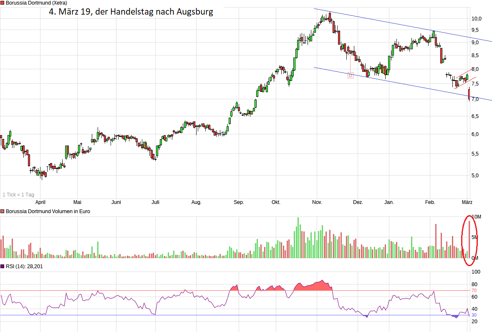
Task: Click the '1 Tick = 1 Tag' note
Action: (x=18, y=195)
